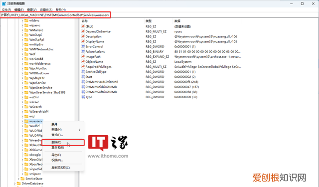Screen dimensions: 319x187
Task: Expand the ServiceState tree node
Action: 18,179
